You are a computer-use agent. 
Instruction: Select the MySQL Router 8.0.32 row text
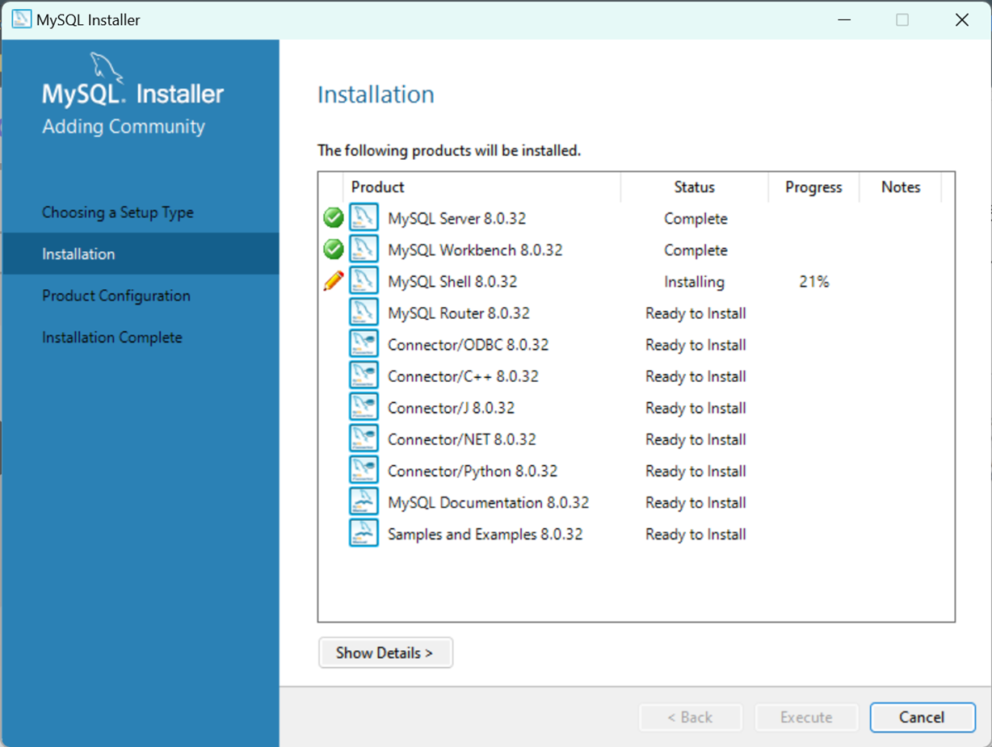coord(459,313)
